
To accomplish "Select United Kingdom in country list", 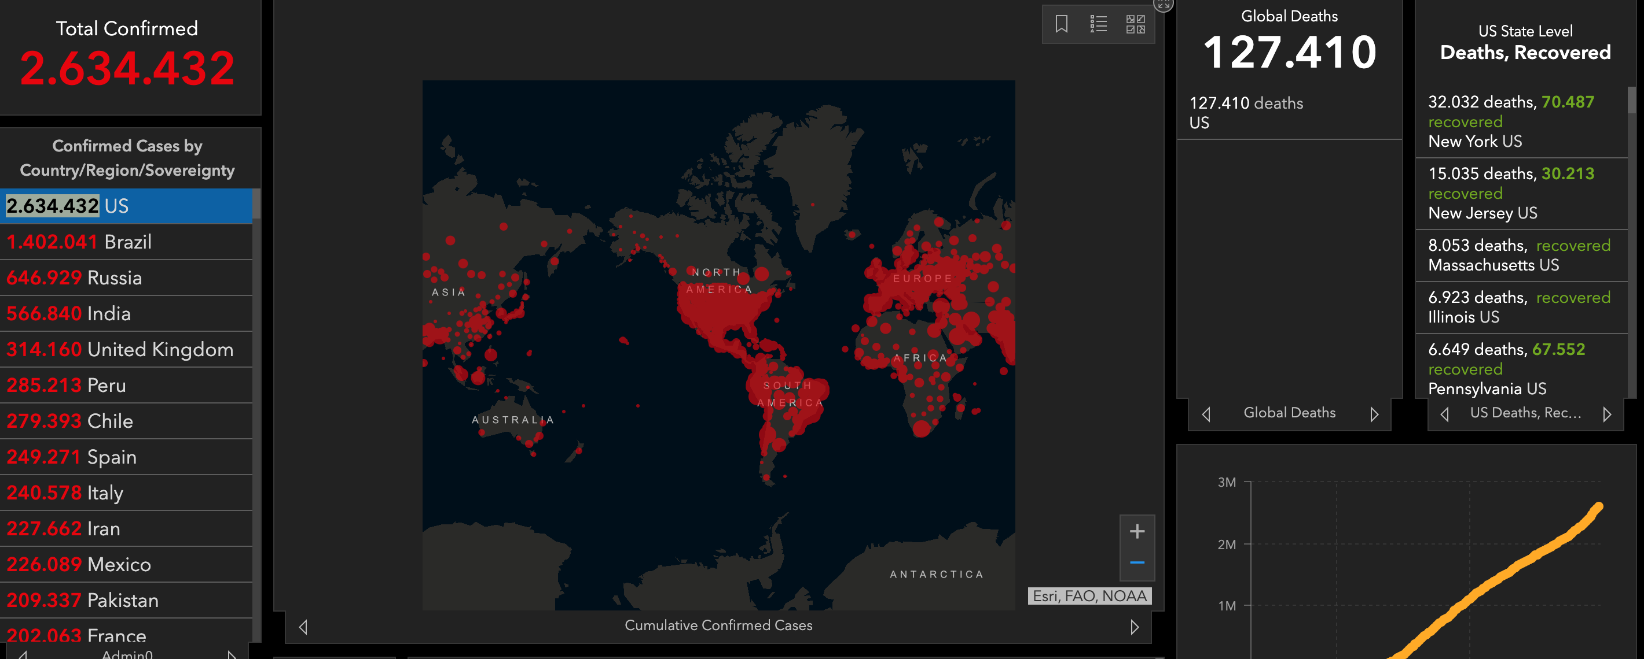I will [126, 349].
